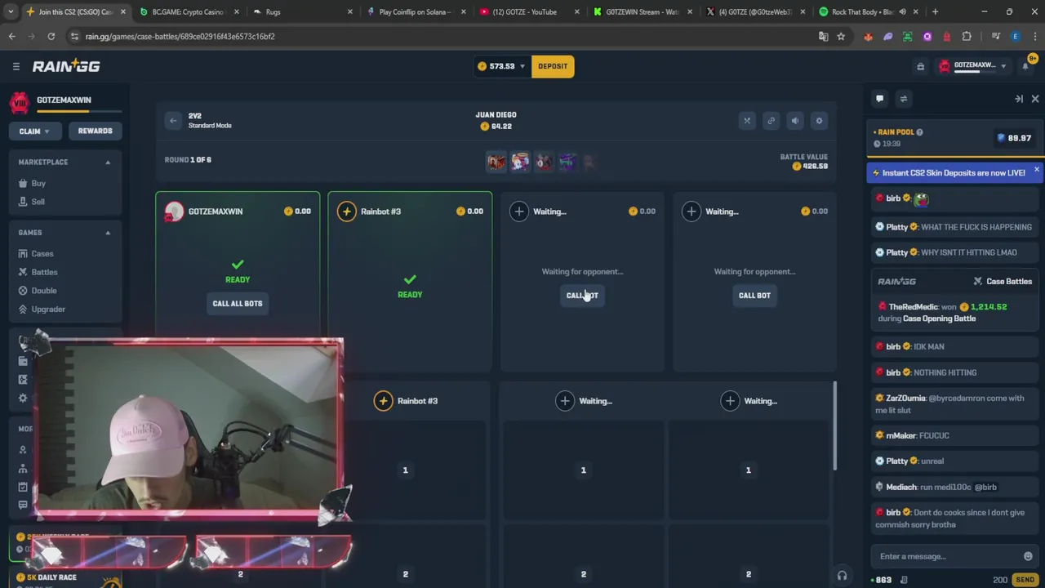Close the chat panel with the X
This screenshot has width=1045, height=588.
coord(1034,99)
